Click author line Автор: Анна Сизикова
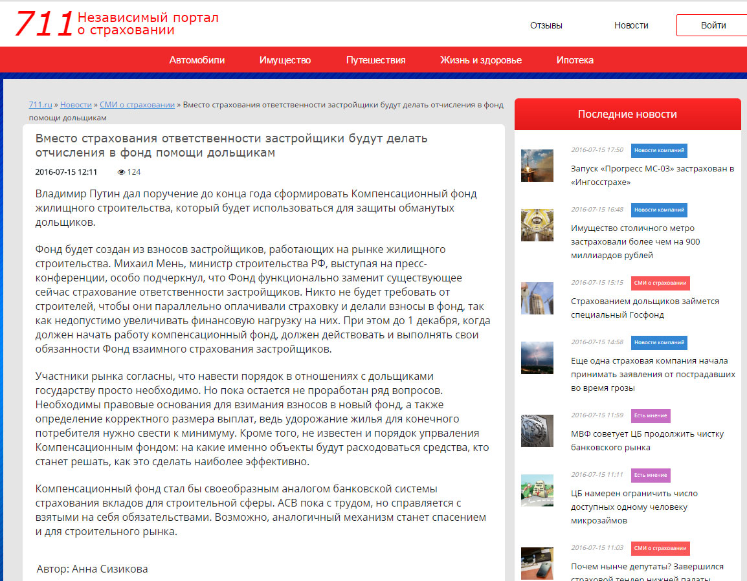Image resolution: width=747 pixels, height=581 pixels. coord(92,569)
